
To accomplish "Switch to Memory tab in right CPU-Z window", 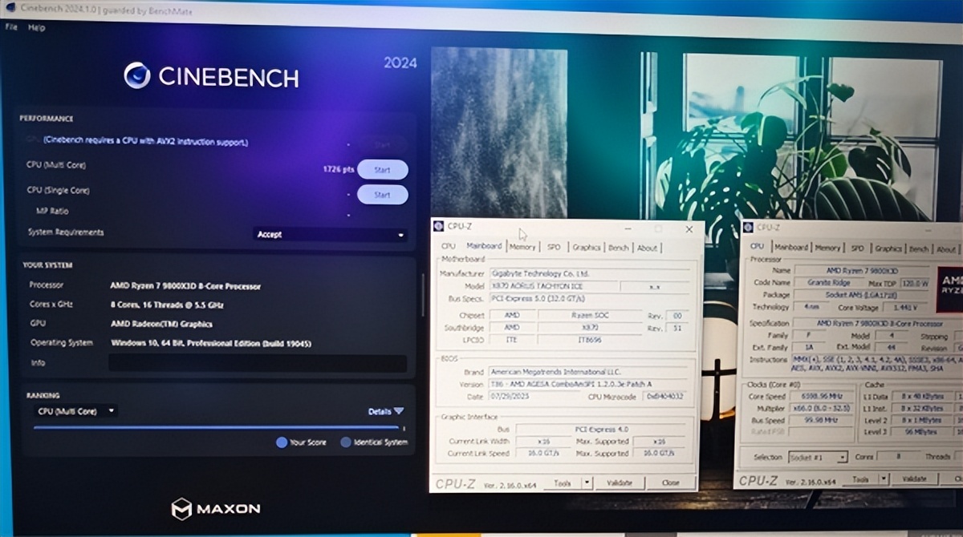I will (828, 248).
